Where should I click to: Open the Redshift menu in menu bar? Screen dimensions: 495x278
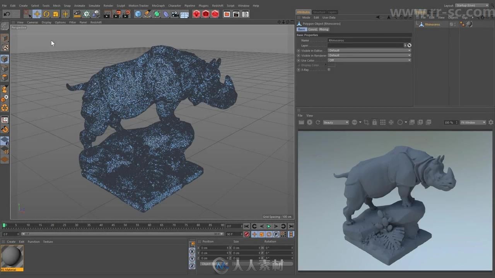click(x=217, y=6)
